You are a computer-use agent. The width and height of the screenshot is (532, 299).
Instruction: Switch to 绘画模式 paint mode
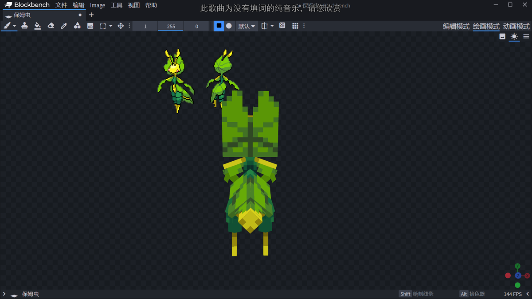click(x=486, y=26)
